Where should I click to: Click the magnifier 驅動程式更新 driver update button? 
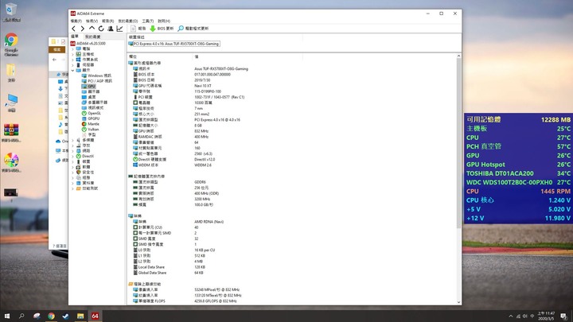coord(193,29)
